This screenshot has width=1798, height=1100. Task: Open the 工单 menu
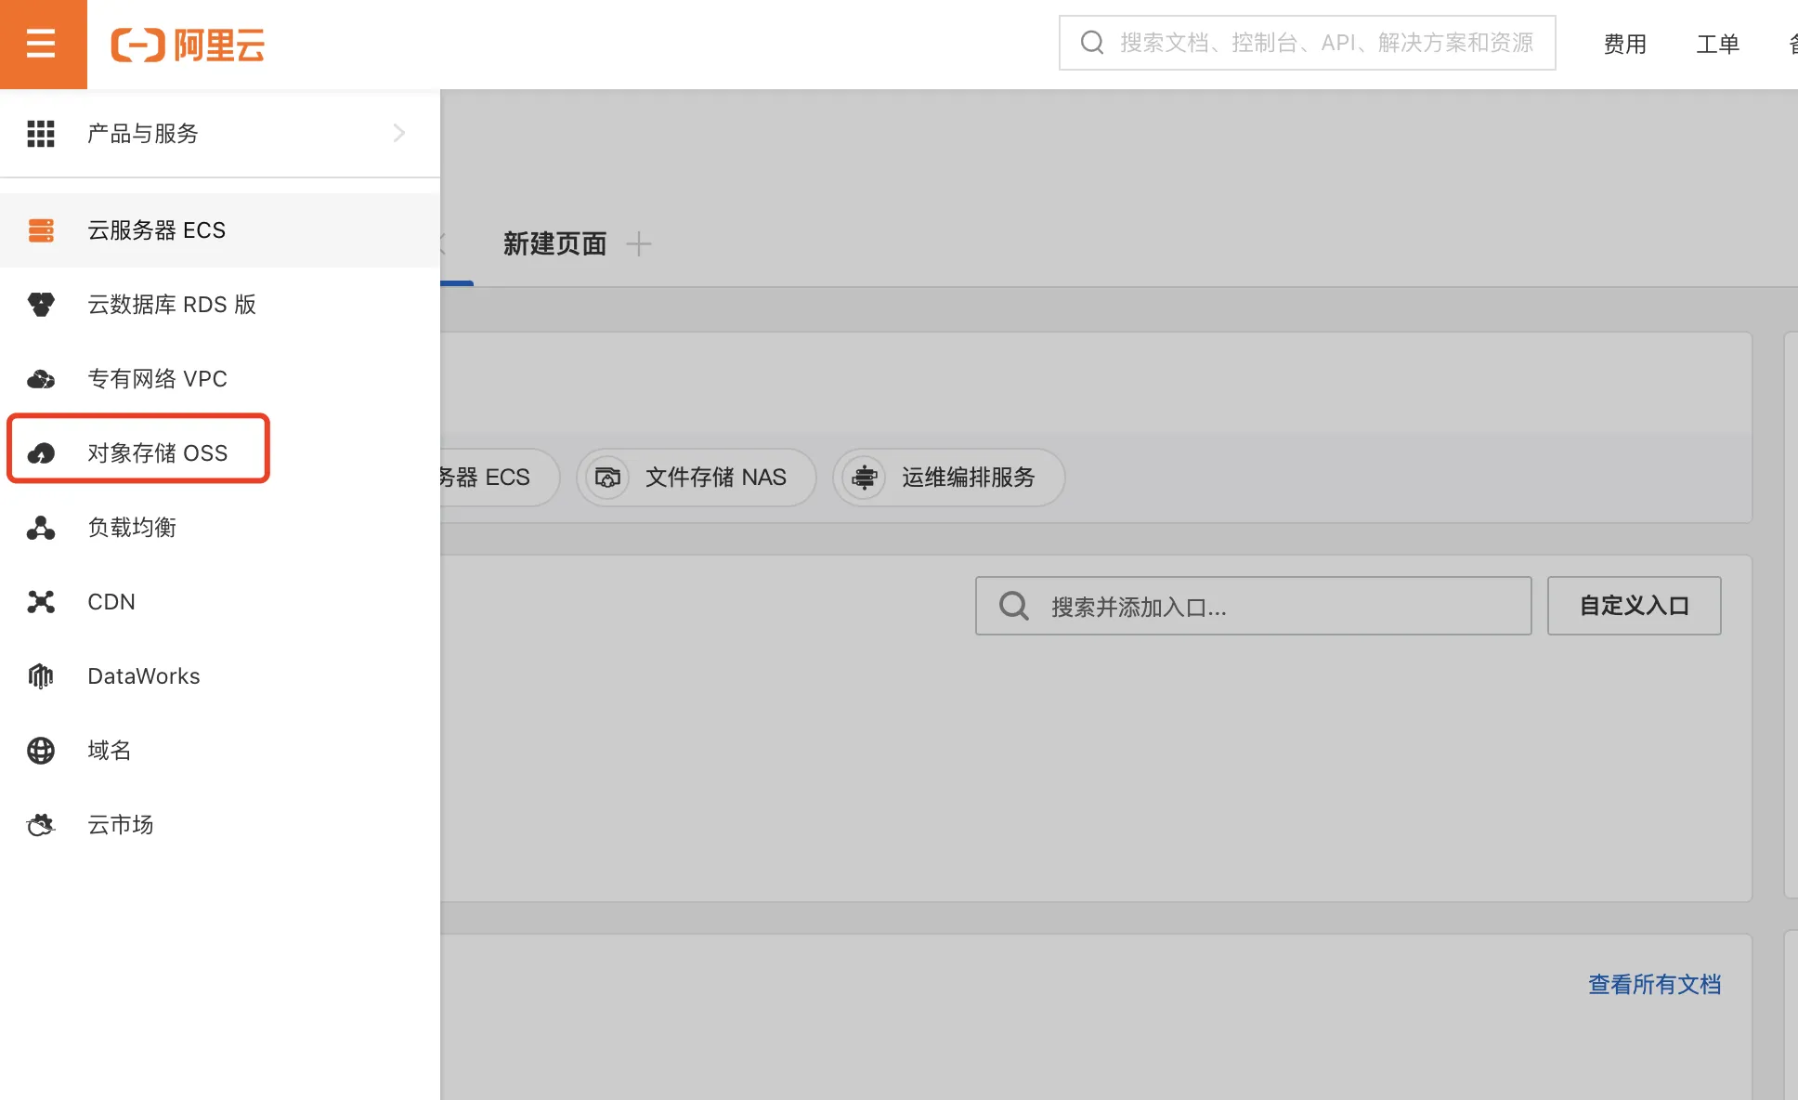(1717, 44)
